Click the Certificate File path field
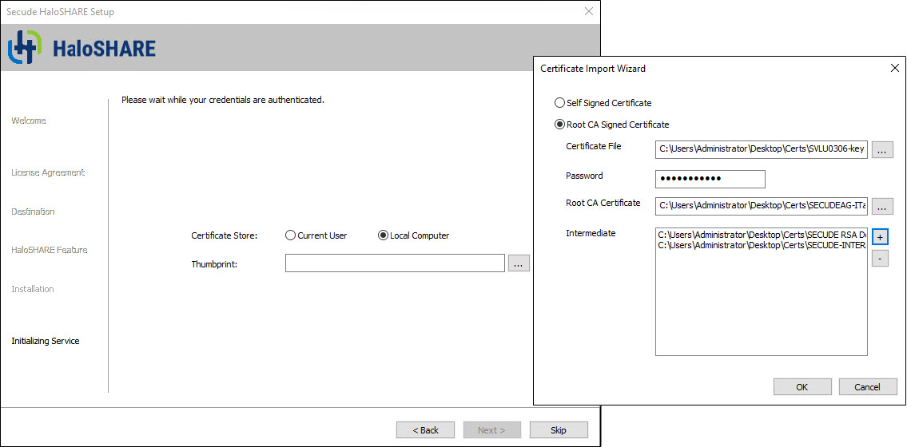The height and width of the screenshot is (447, 907). coord(762,150)
